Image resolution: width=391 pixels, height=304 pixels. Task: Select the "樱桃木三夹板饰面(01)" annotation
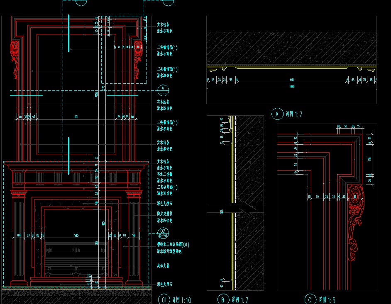(x=173, y=245)
